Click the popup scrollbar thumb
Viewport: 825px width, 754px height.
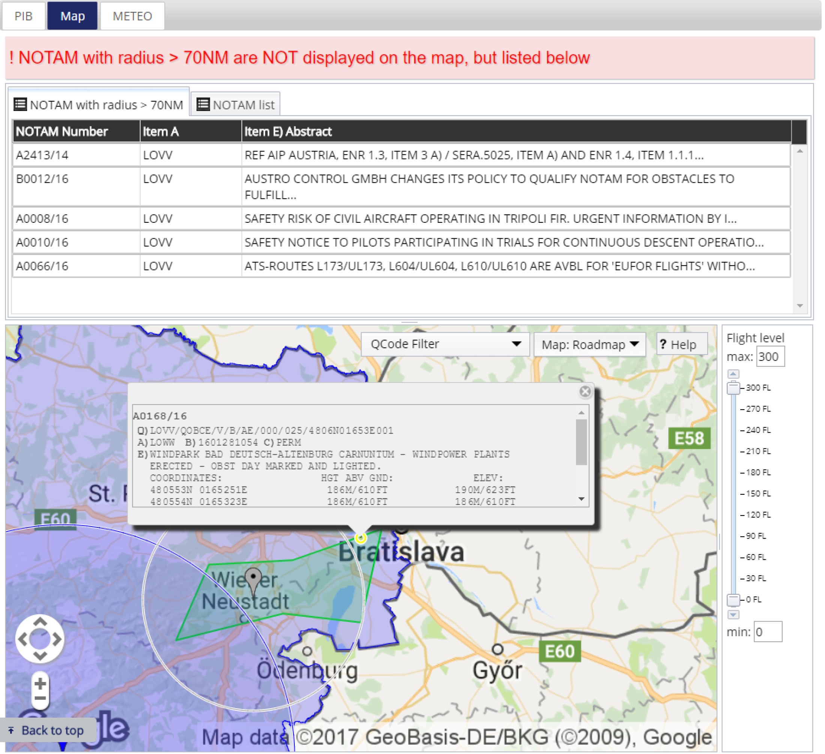[581, 442]
